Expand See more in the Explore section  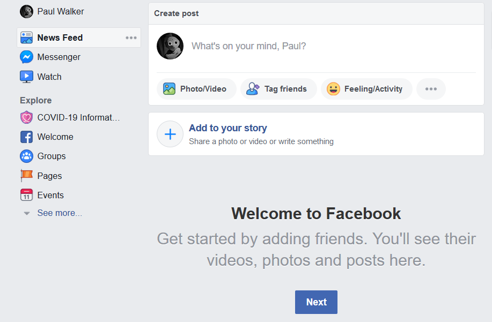click(x=60, y=213)
